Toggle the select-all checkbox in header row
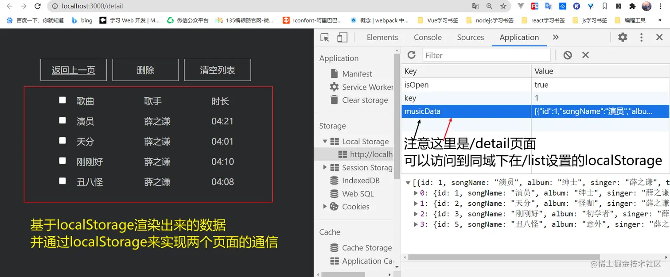The height and width of the screenshot is (277, 670). pyautogui.click(x=62, y=100)
